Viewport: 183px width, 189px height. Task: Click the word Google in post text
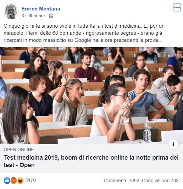point(83,40)
